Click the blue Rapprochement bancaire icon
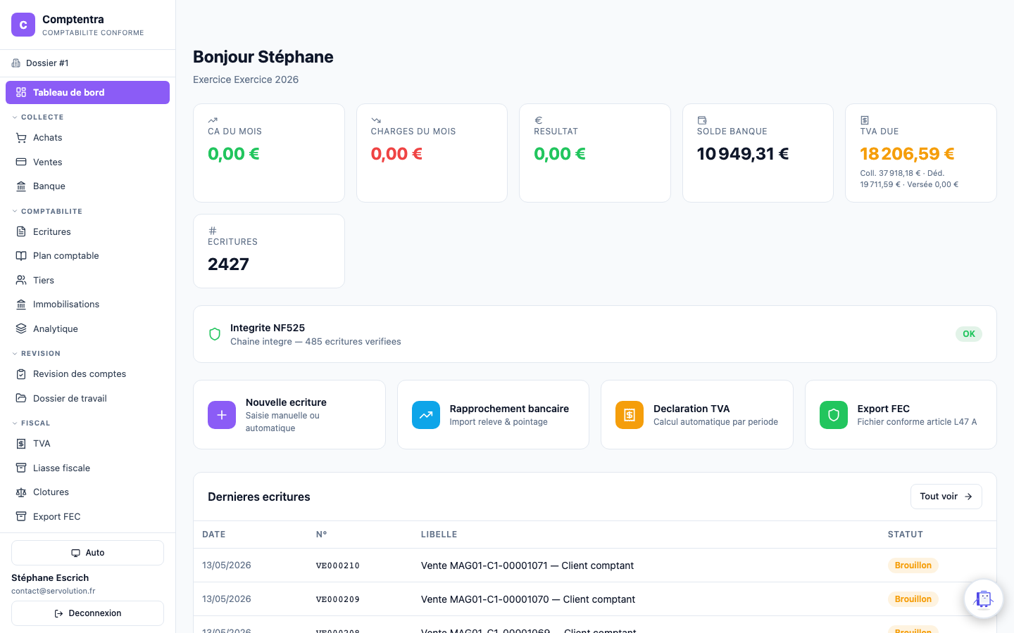This screenshot has width=1014, height=633. pyautogui.click(x=426, y=415)
